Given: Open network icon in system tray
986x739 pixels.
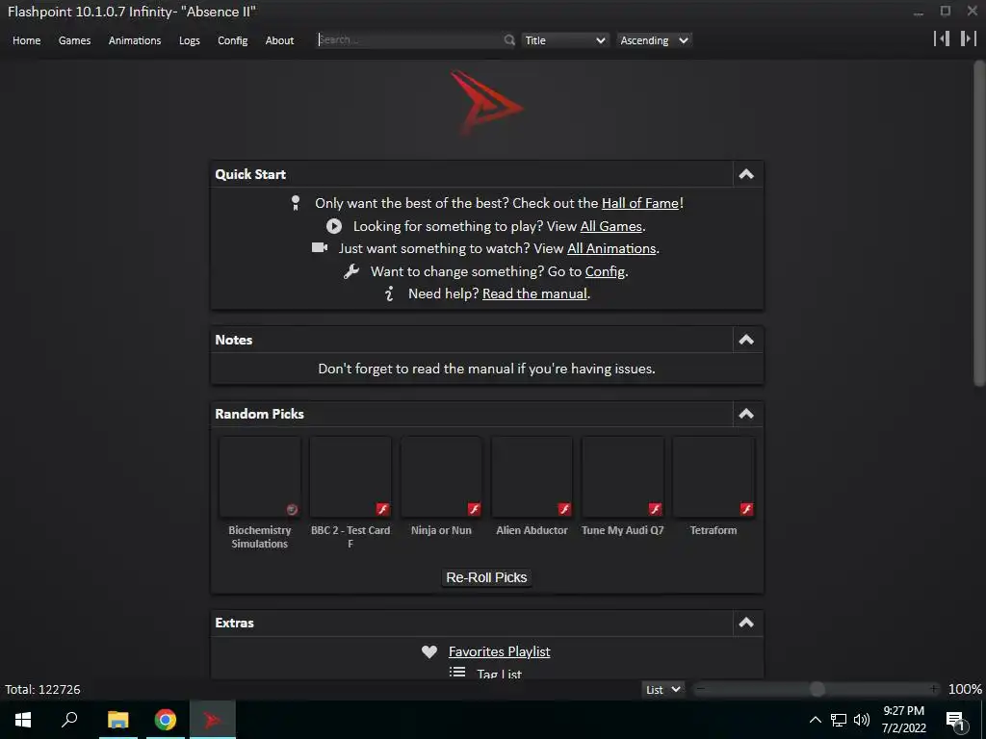Looking at the screenshot, I should click(839, 720).
